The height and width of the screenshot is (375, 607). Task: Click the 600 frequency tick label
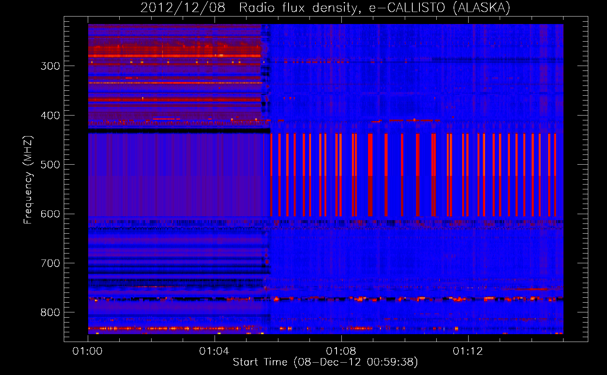pyautogui.click(x=50, y=214)
